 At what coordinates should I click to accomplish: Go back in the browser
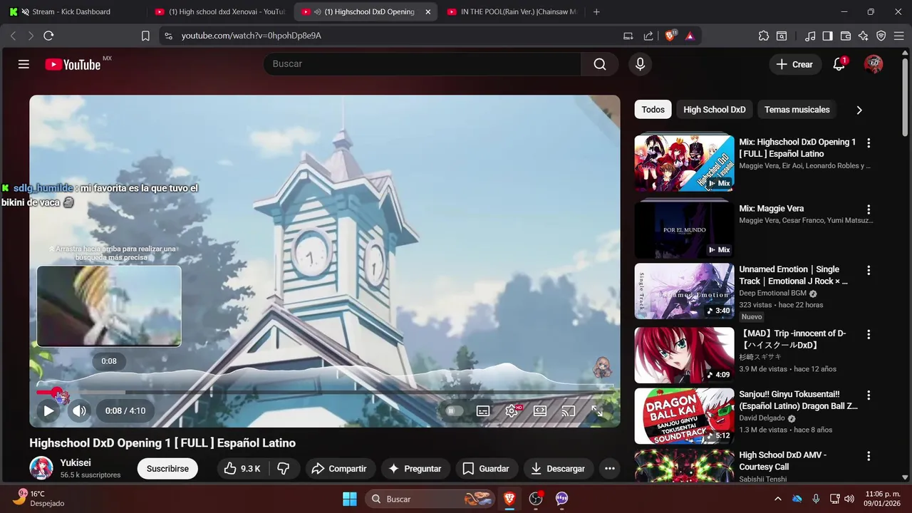click(x=13, y=36)
